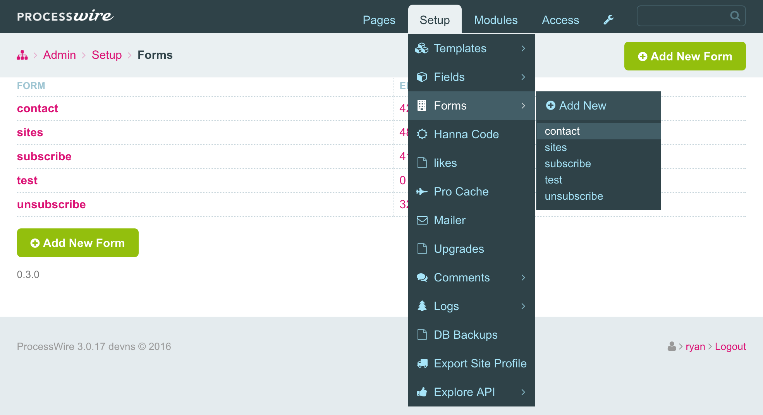The height and width of the screenshot is (415, 763).
Task: Select test in the Forms submenu
Action: 598,180
